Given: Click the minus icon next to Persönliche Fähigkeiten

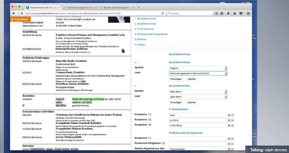Looking at the screenshot, I should (233, 144).
